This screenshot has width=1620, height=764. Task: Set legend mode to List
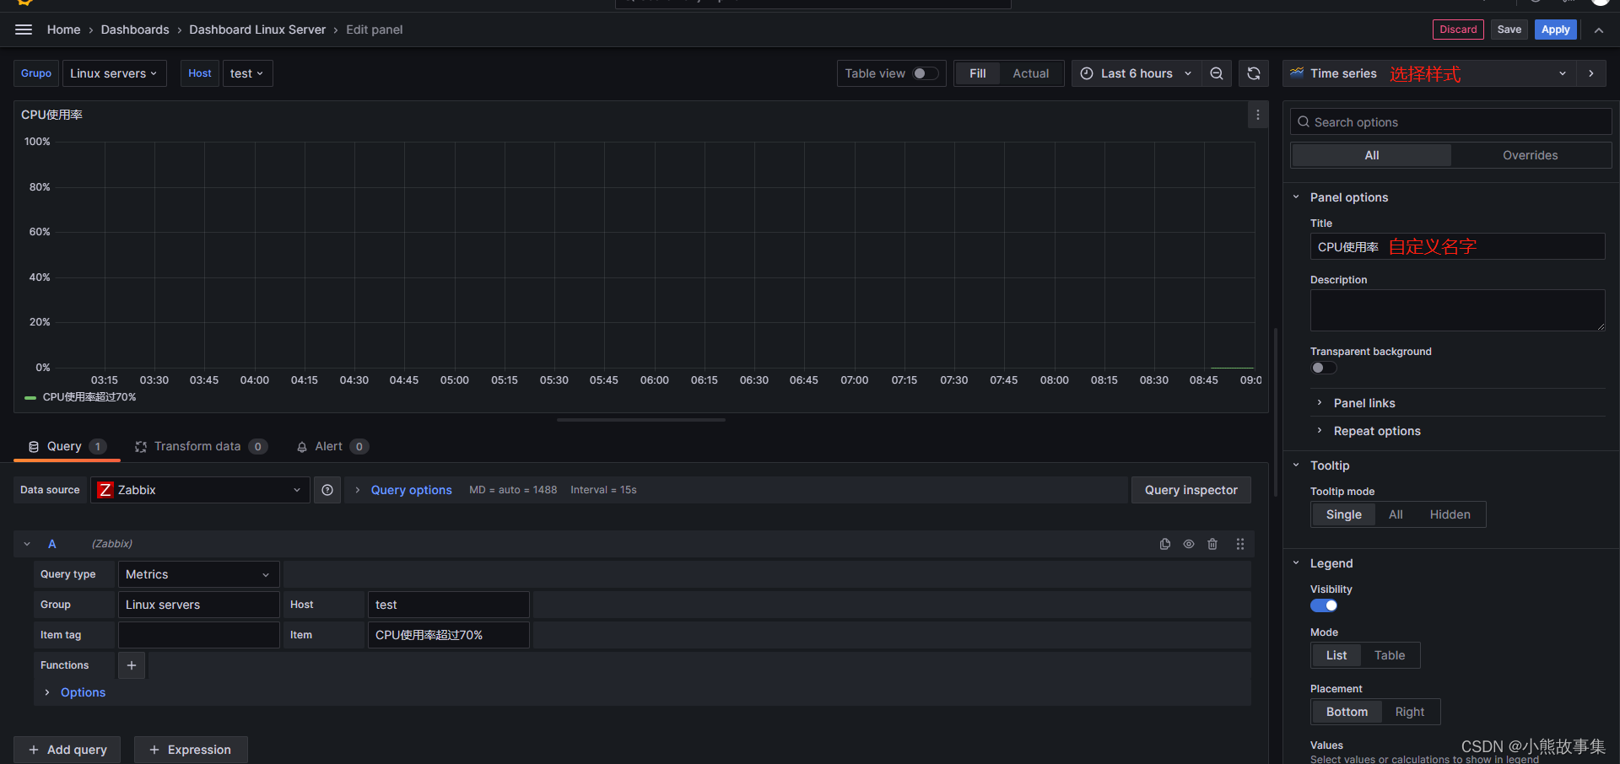coord(1336,655)
